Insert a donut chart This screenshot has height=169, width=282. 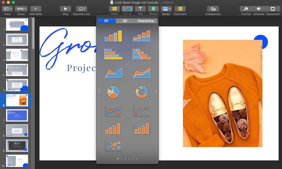pyautogui.click(x=142, y=92)
